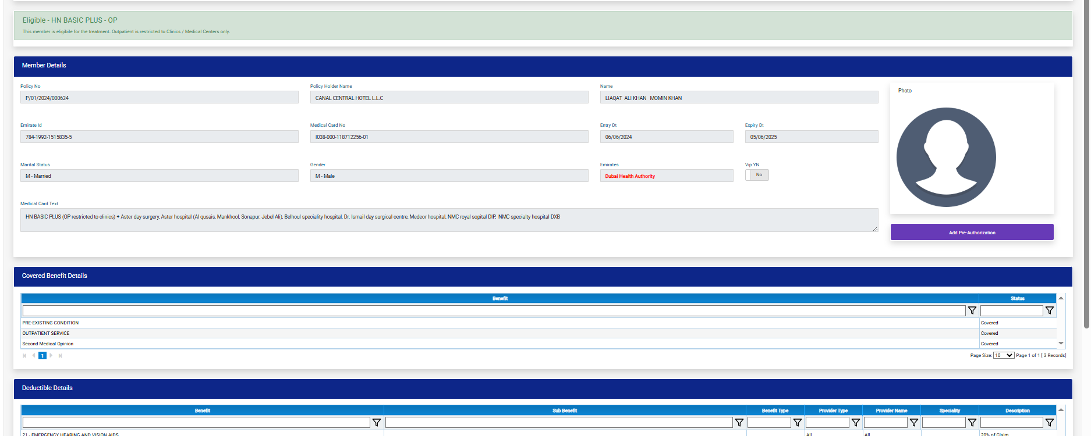Click the Add Pre-Authorization button
This screenshot has width=1091, height=436.
pos(972,233)
